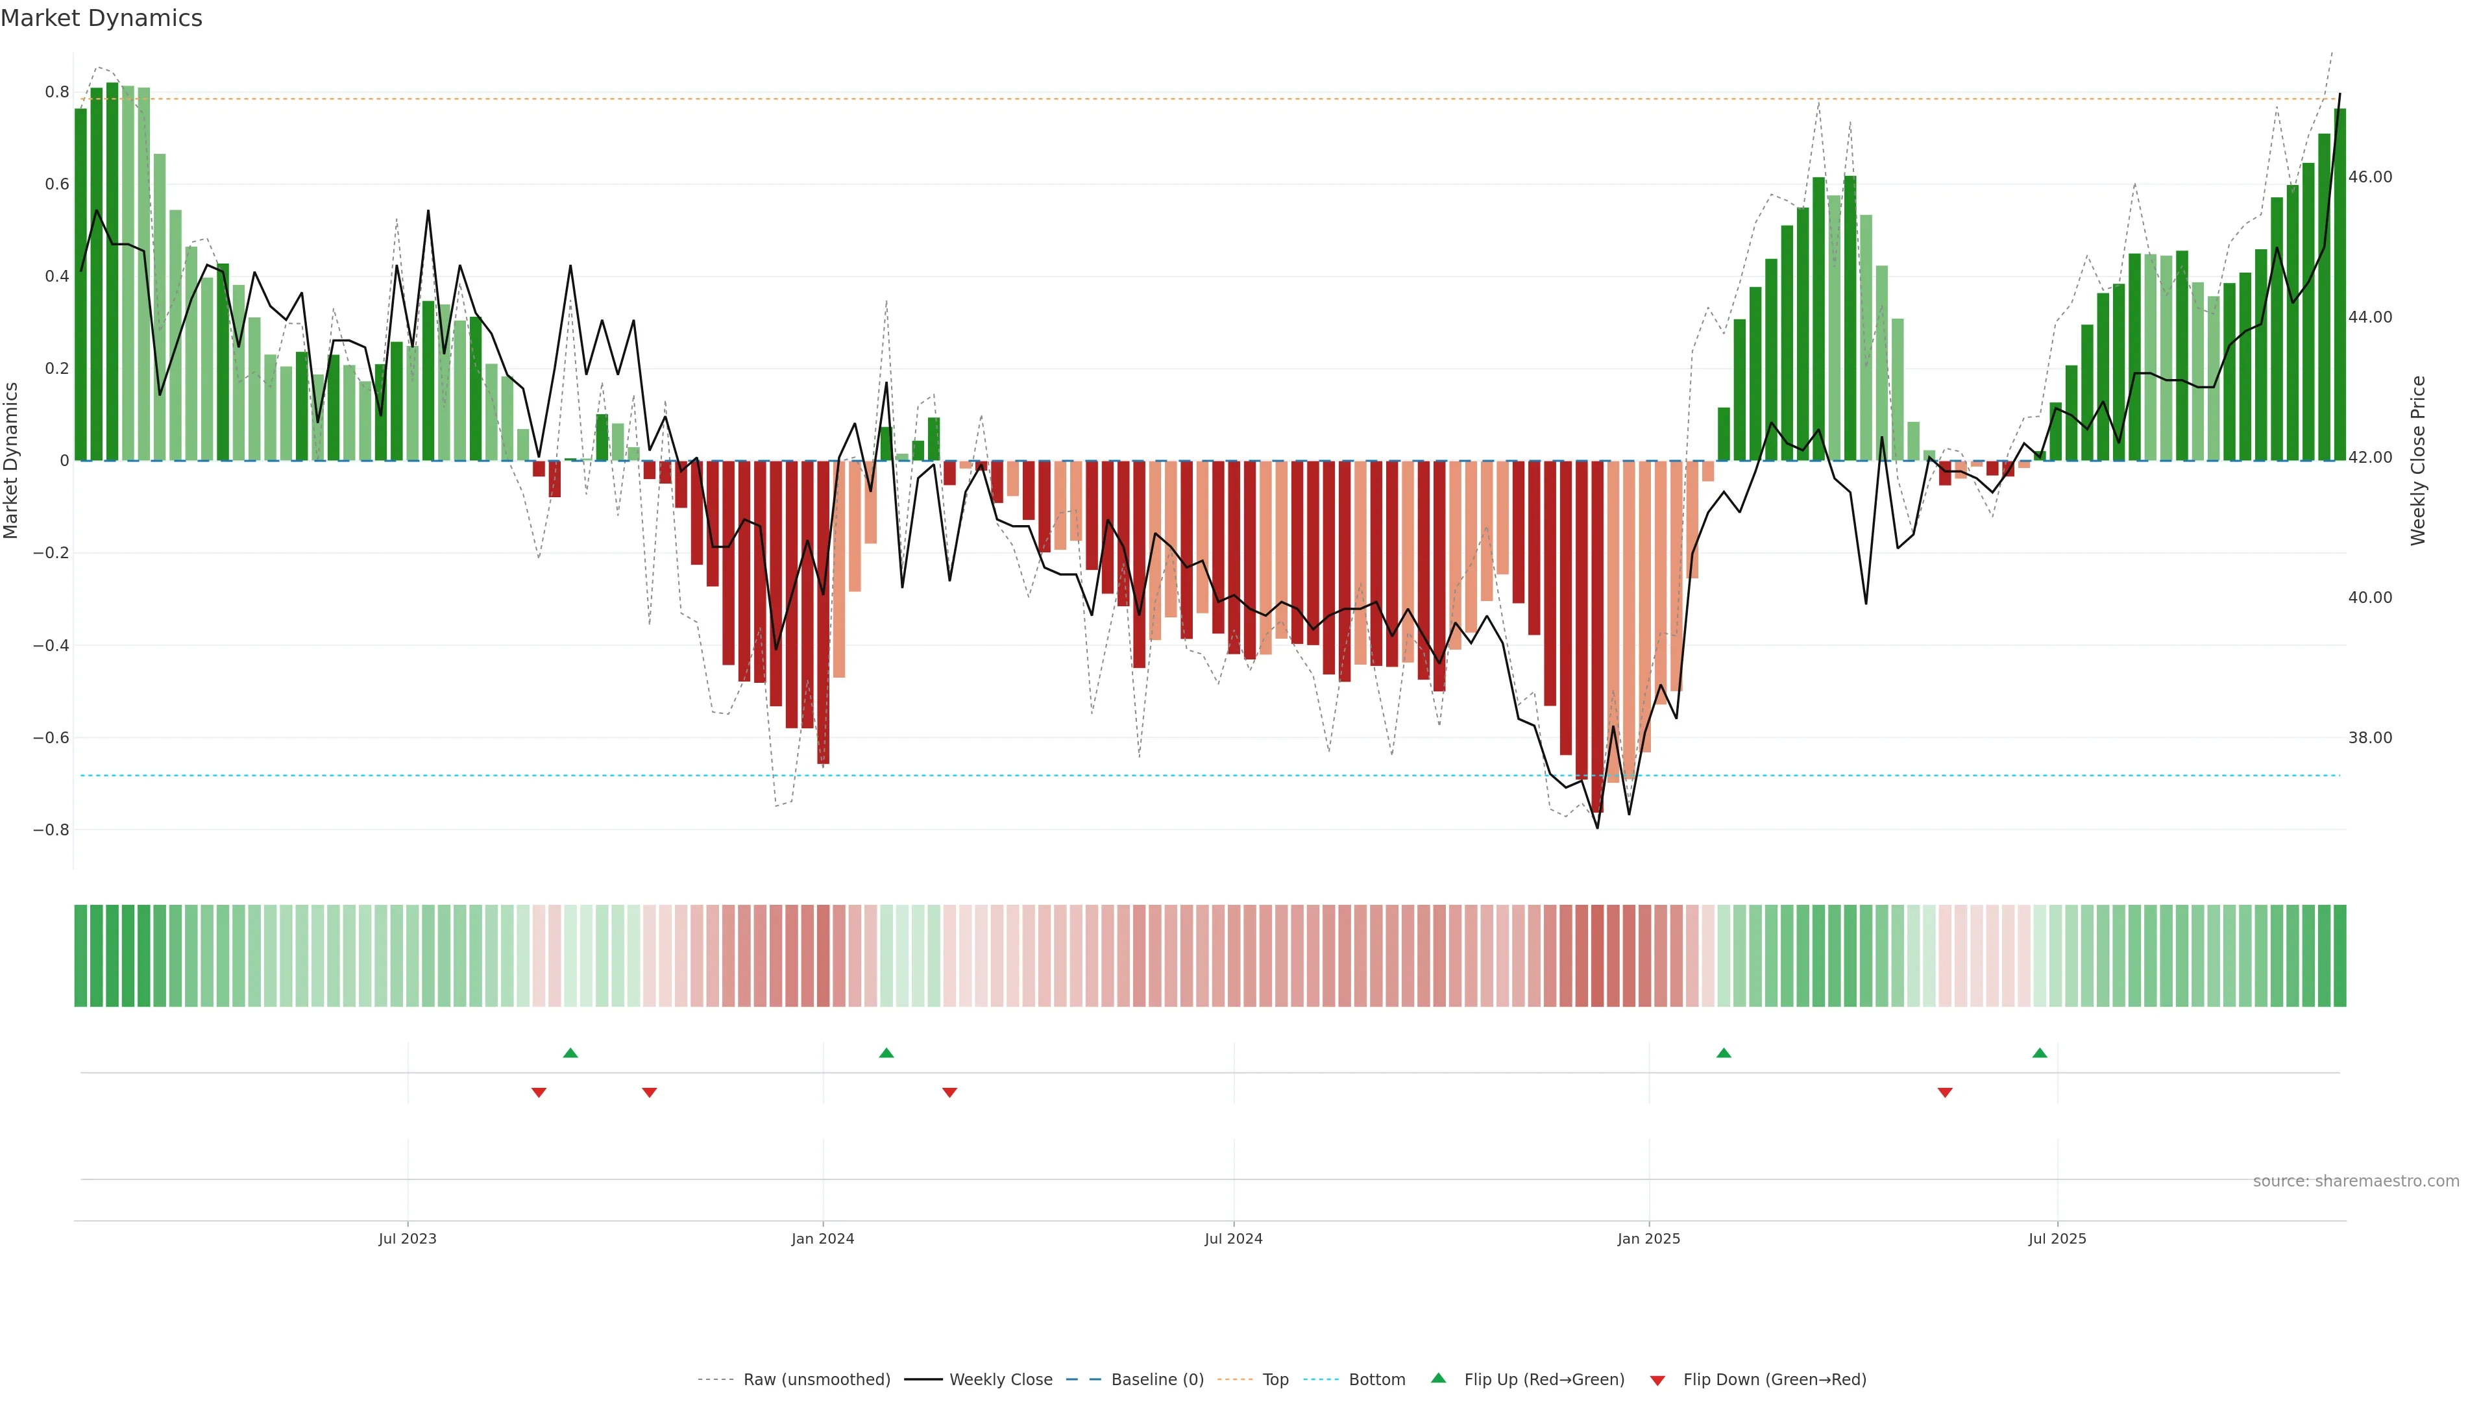Click the Jan 2025 x-axis label
The height and width of the screenshot is (1402, 2492).
click(x=1648, y=1238)
